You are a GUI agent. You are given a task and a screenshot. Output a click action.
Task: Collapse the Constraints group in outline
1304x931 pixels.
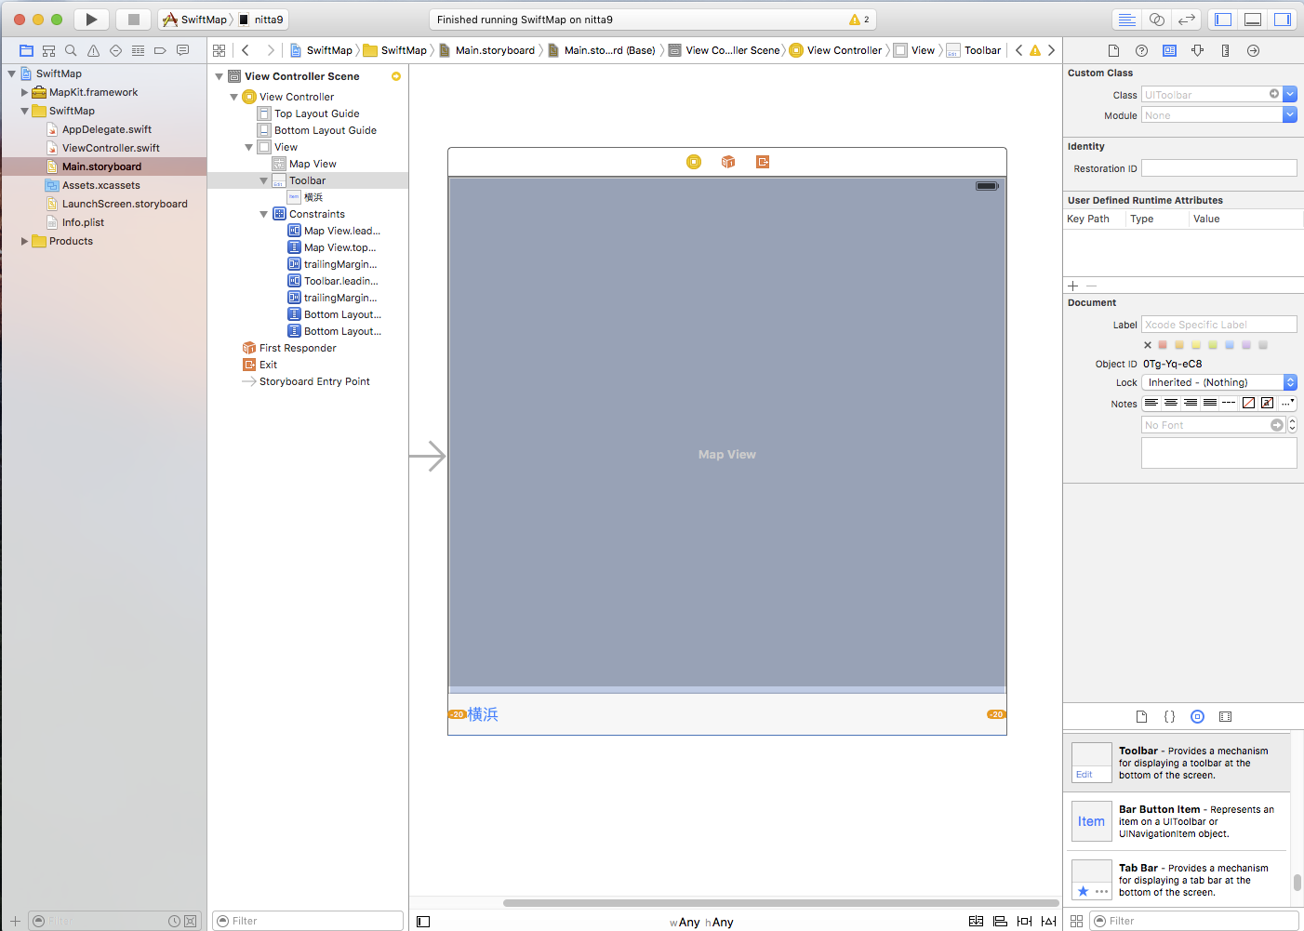point(264,214)
